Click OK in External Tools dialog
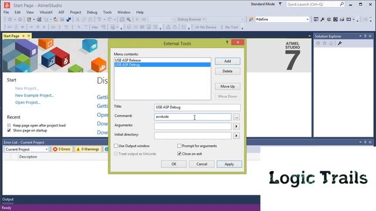The width and height of the screenshot is (376, 211). [x=174, y=164]
